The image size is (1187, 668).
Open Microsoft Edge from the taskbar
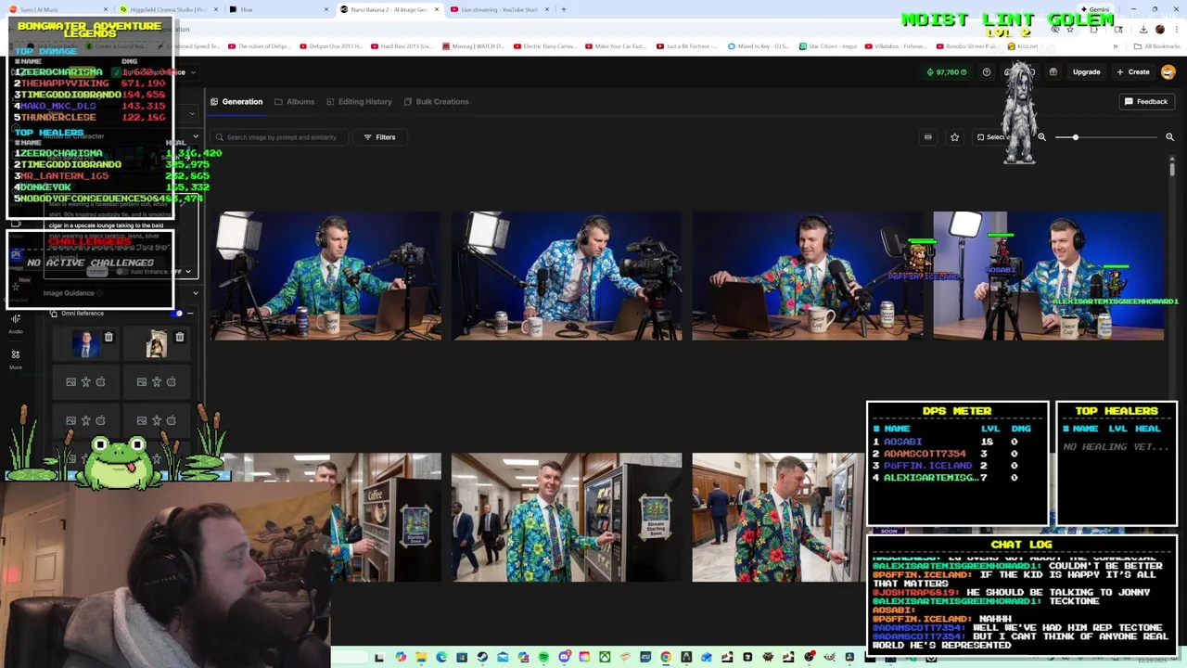coord(441,657)
